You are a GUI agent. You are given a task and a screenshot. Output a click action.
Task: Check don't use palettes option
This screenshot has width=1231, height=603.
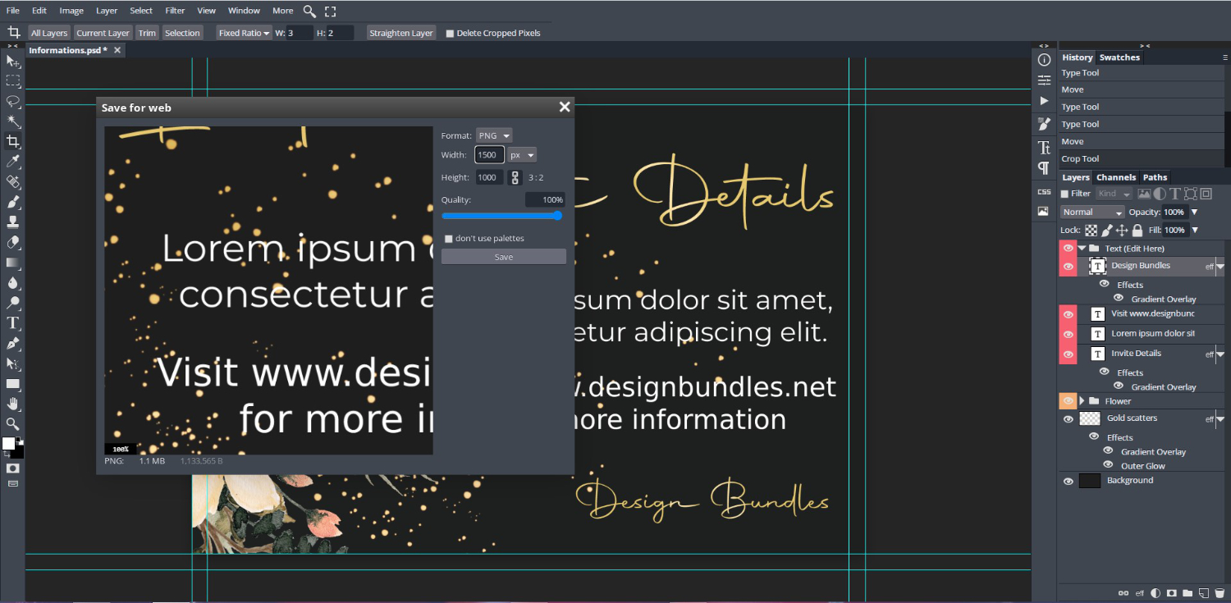click(x=449, y=239)
